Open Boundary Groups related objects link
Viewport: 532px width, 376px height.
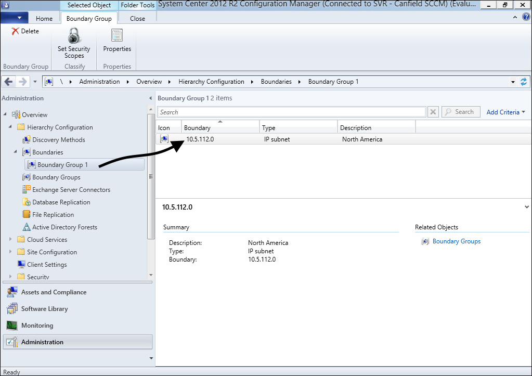click(x=457, y=241)
